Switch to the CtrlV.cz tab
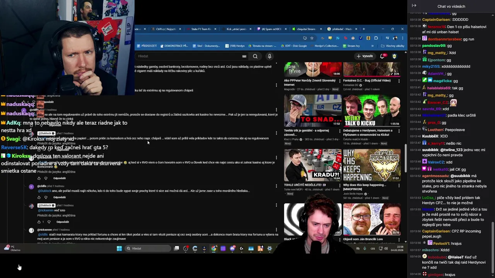Screen dimensions: 495x278 [166, 29]
